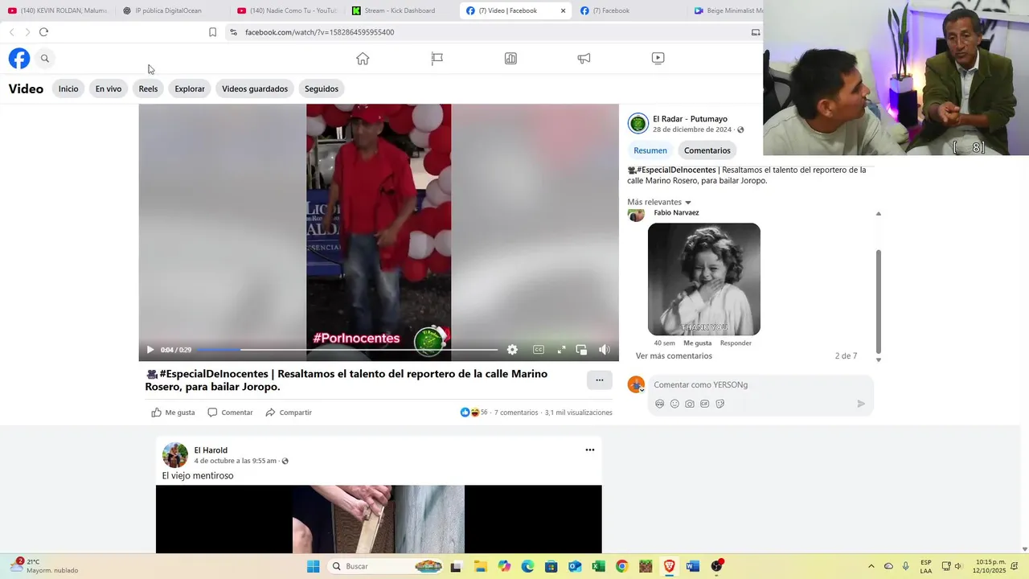This screenshot has width=1029, height=579.
Task: Add a GIF to comment
Action: tap(705, 404)
